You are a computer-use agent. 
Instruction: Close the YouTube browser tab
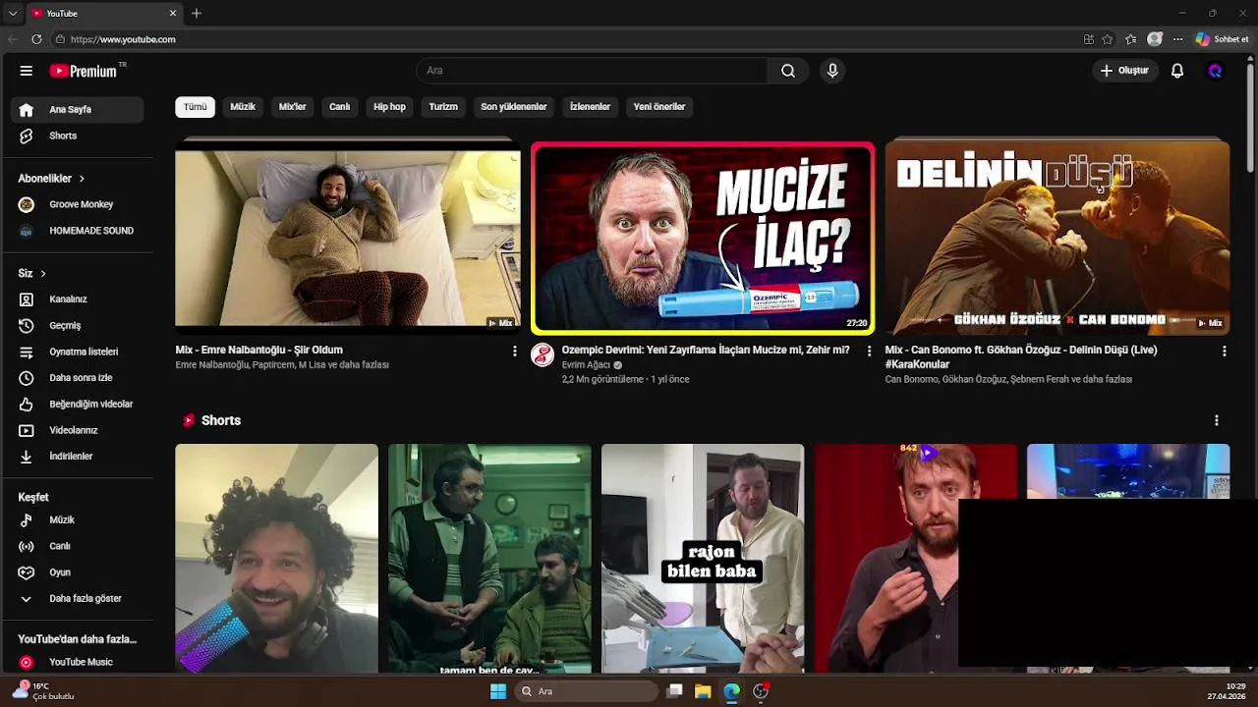(173, 13)
